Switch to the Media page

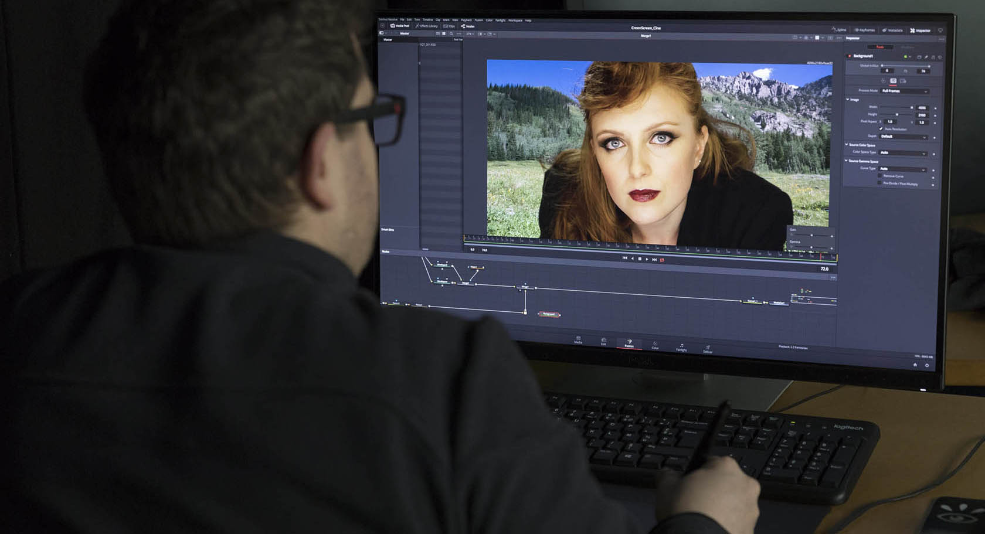point(578,341)
